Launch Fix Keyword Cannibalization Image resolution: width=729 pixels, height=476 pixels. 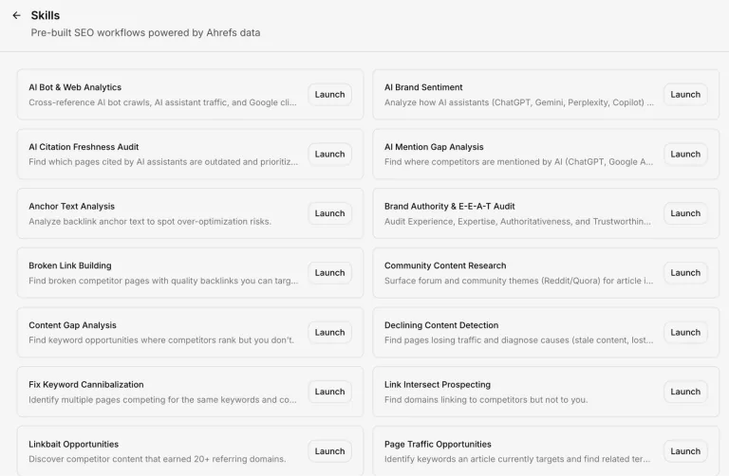(329, 392)
